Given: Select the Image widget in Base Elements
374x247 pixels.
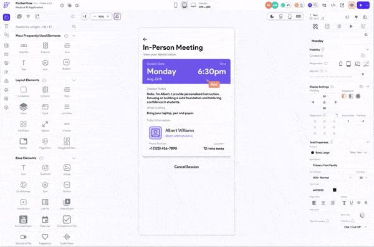Looking at the screenshot, I should (67, 168).
